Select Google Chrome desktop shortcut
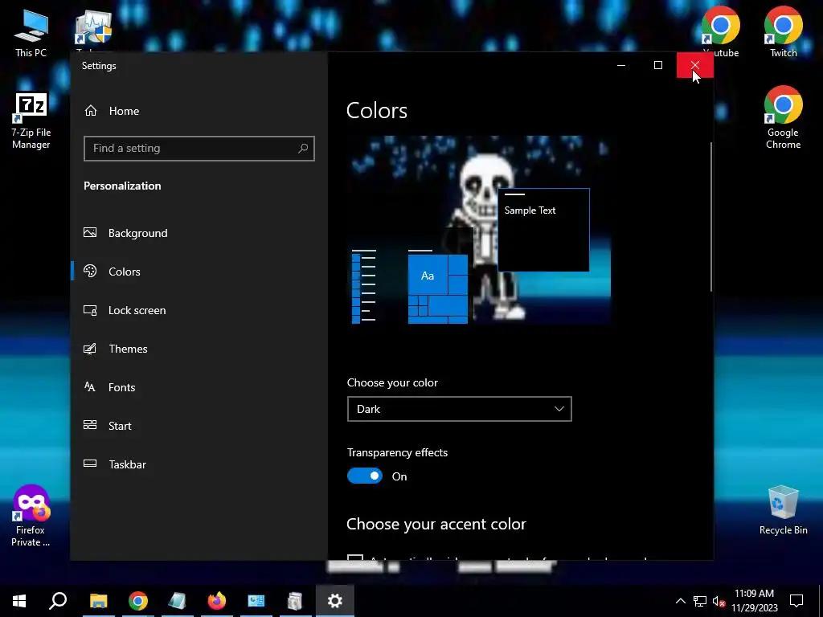 (783, 117)
